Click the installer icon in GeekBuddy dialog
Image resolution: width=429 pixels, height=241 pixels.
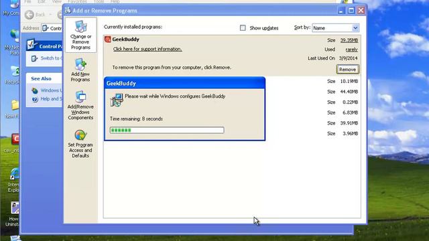coord(117,100)
